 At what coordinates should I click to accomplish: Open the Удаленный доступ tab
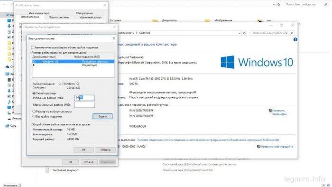91,17
